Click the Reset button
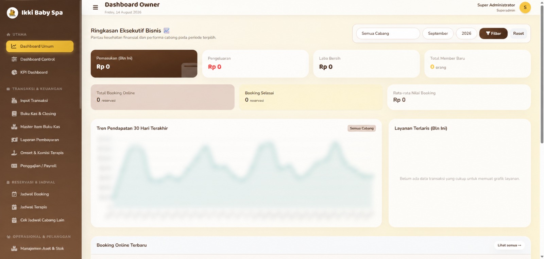Screen dimensions: 544x259 tap(518, 33)
